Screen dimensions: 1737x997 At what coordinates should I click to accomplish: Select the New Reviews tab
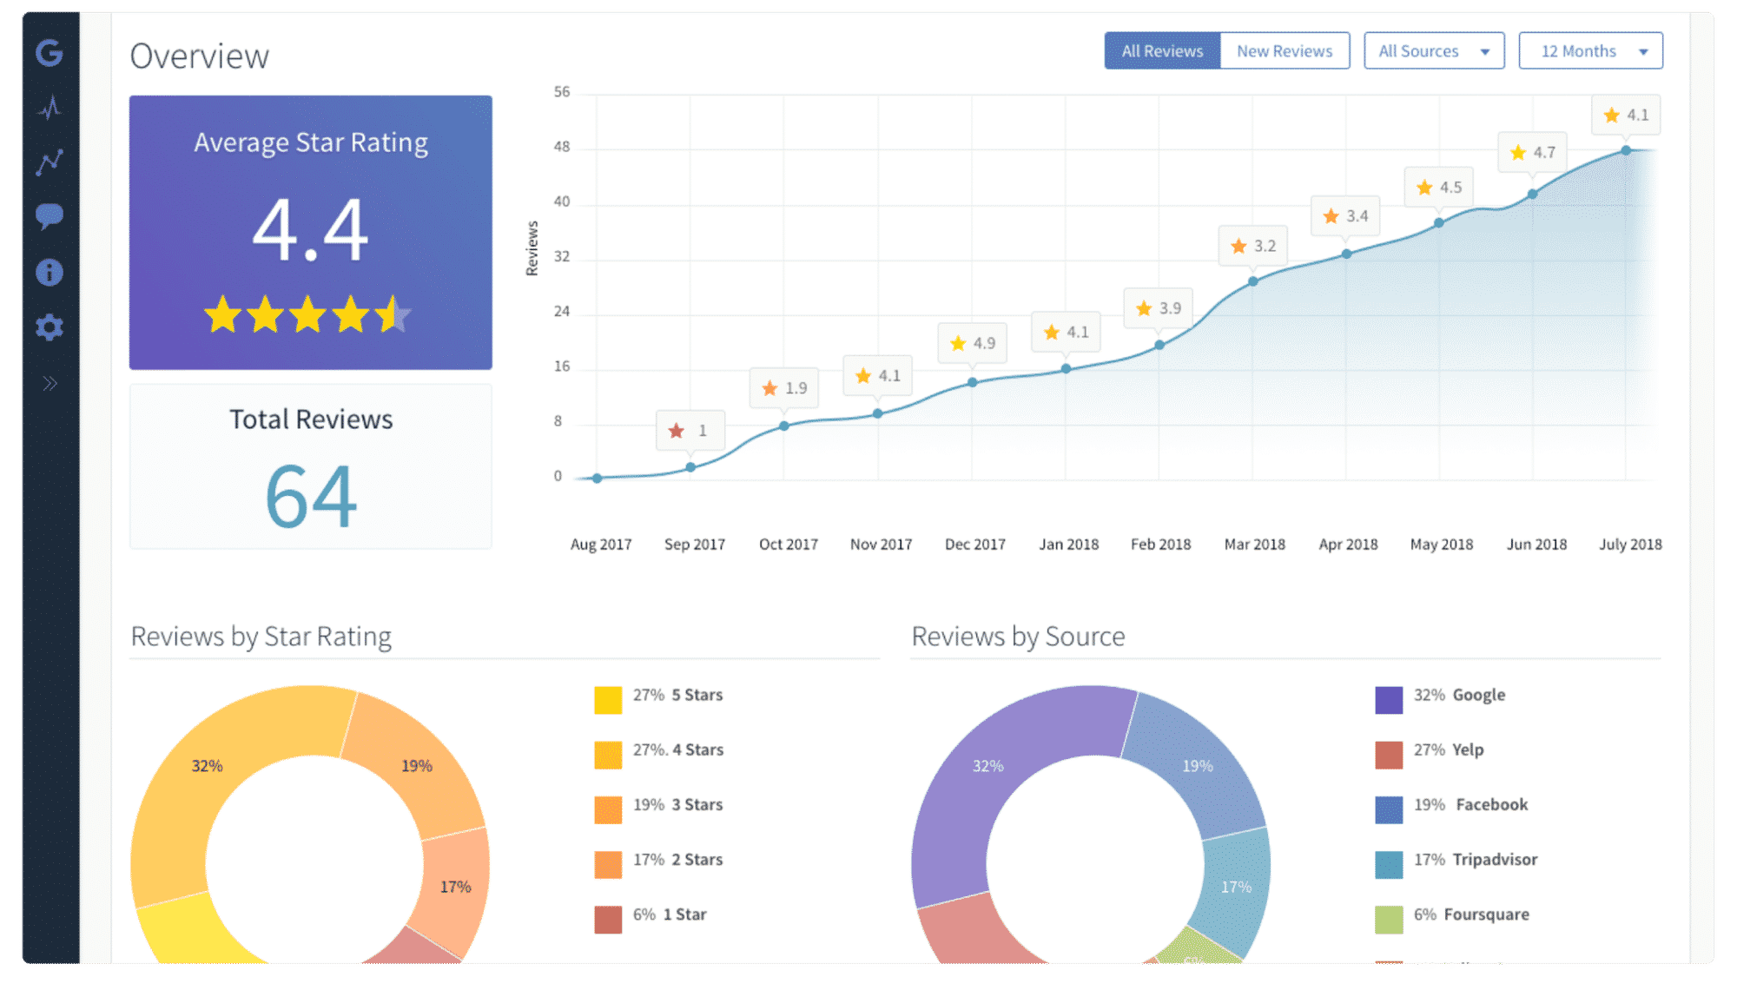(1283, 50)
